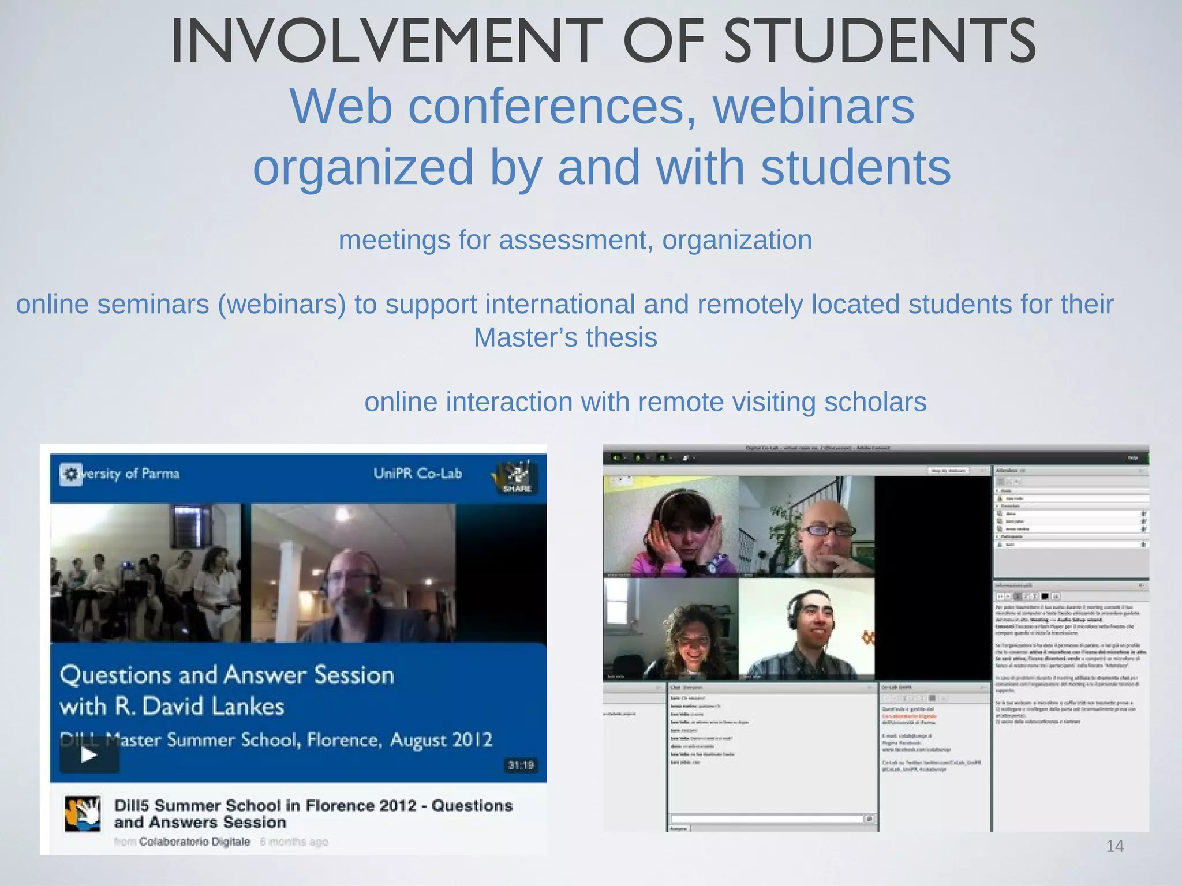Click the Colaboratorio Digitale avatar logo
1182x886 pixels.
point(83,814)
